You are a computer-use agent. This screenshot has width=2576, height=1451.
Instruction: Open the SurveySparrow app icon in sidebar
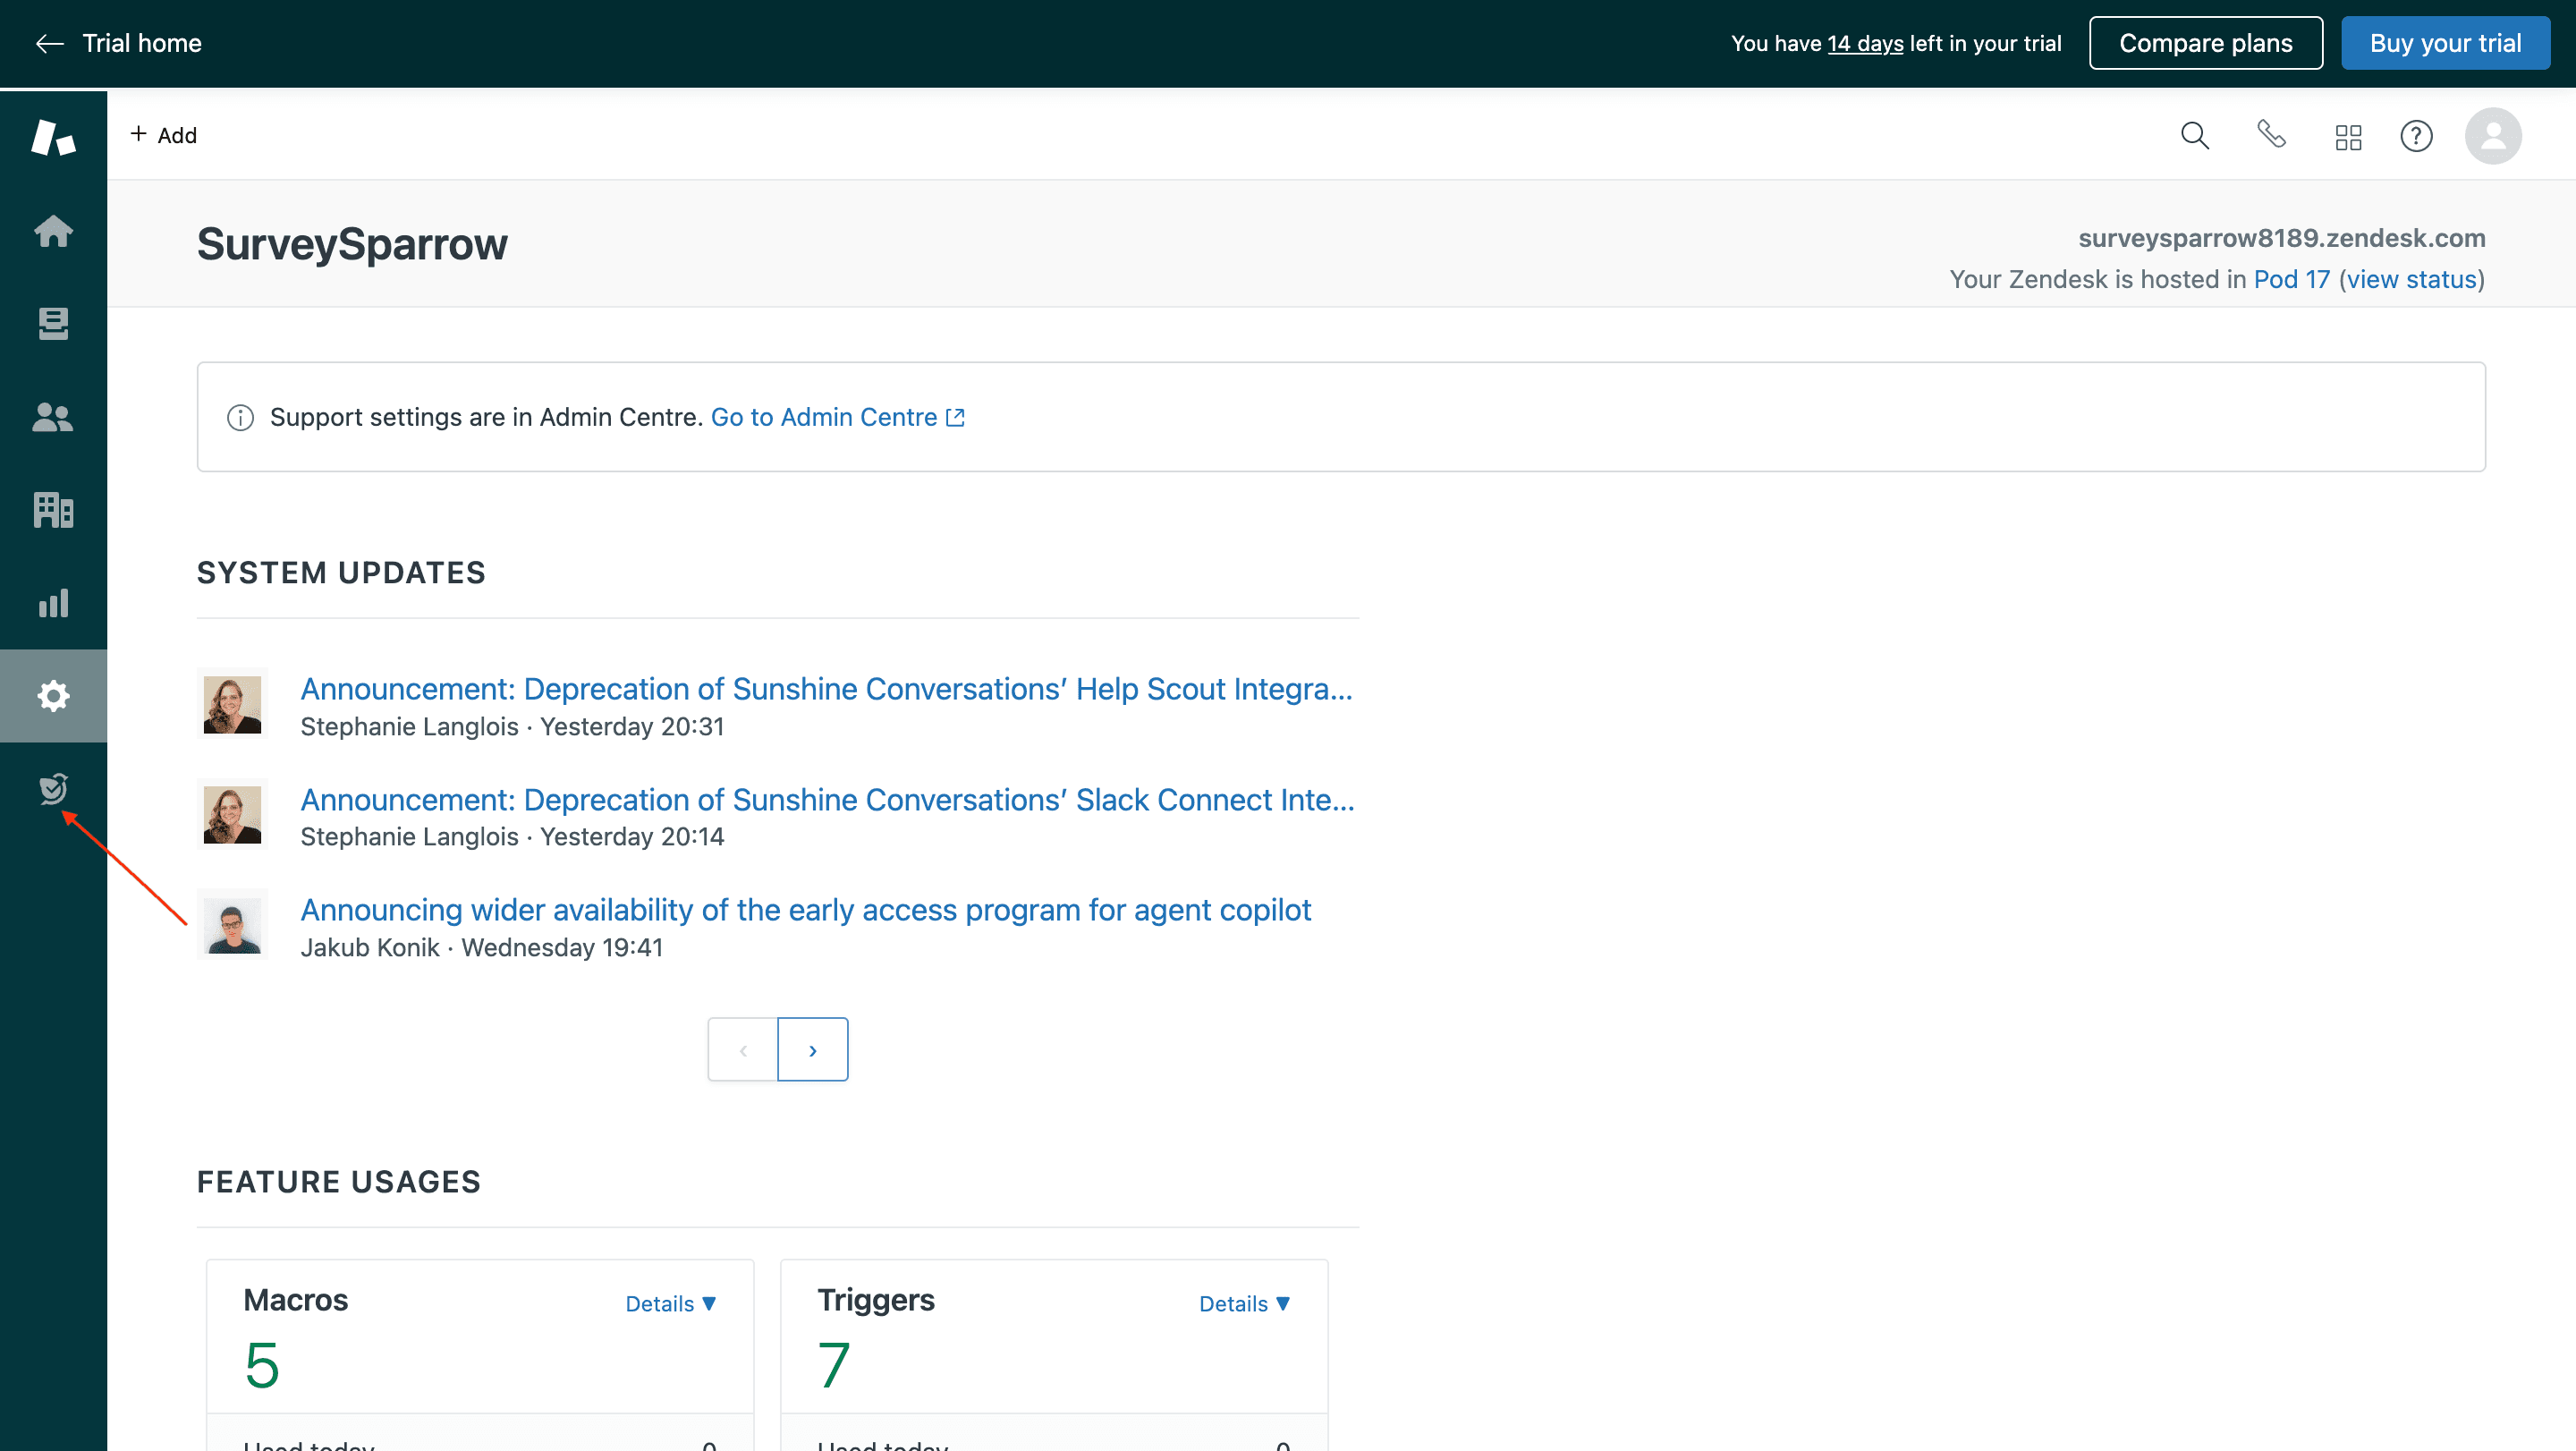pos(53,789)
